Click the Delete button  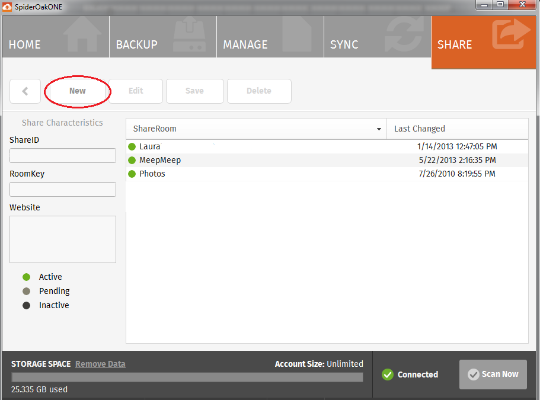coord(259,91)
